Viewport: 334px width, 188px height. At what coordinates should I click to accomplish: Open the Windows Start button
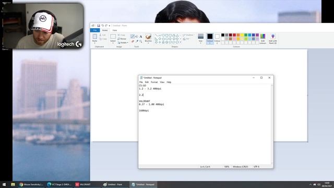click(4, 184)
